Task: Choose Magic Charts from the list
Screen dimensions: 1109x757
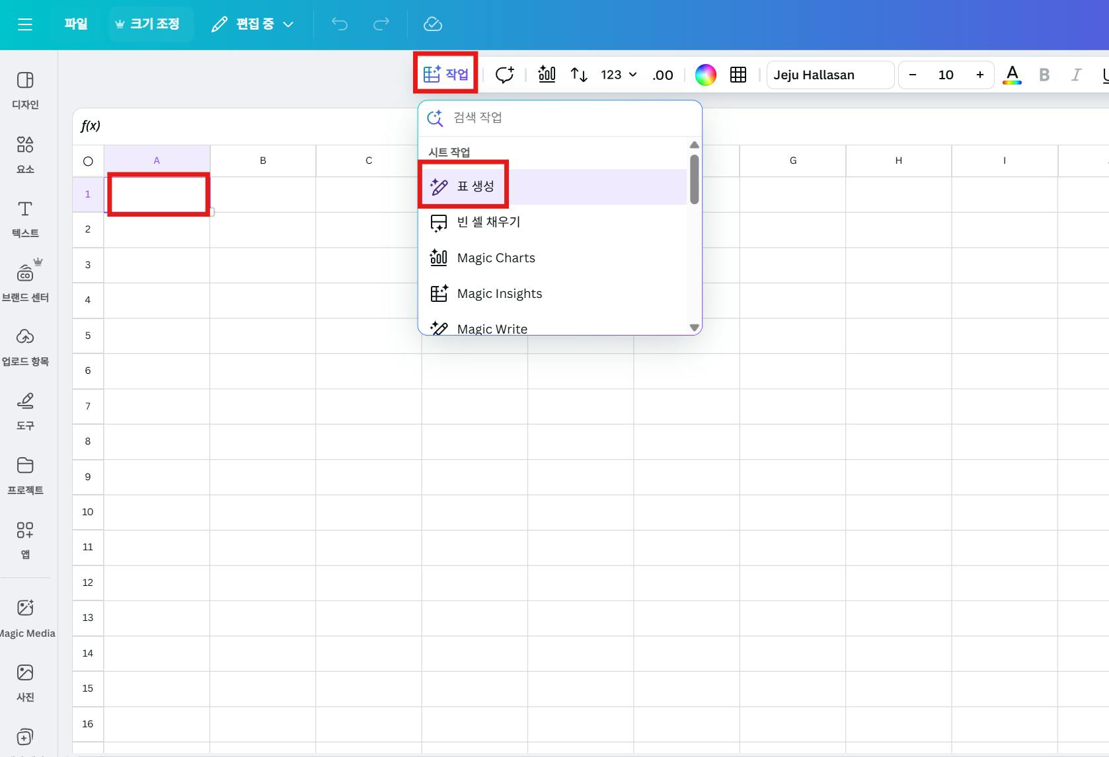Action: [553, 258]
